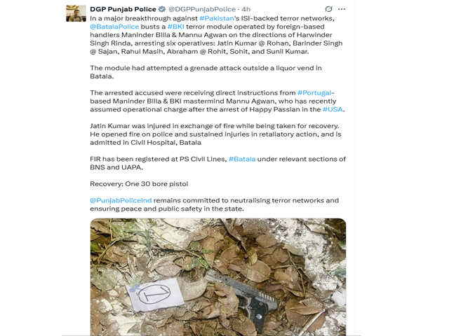Click the 'Recovery: One 30 bore pistol' line

click(139, 183)
